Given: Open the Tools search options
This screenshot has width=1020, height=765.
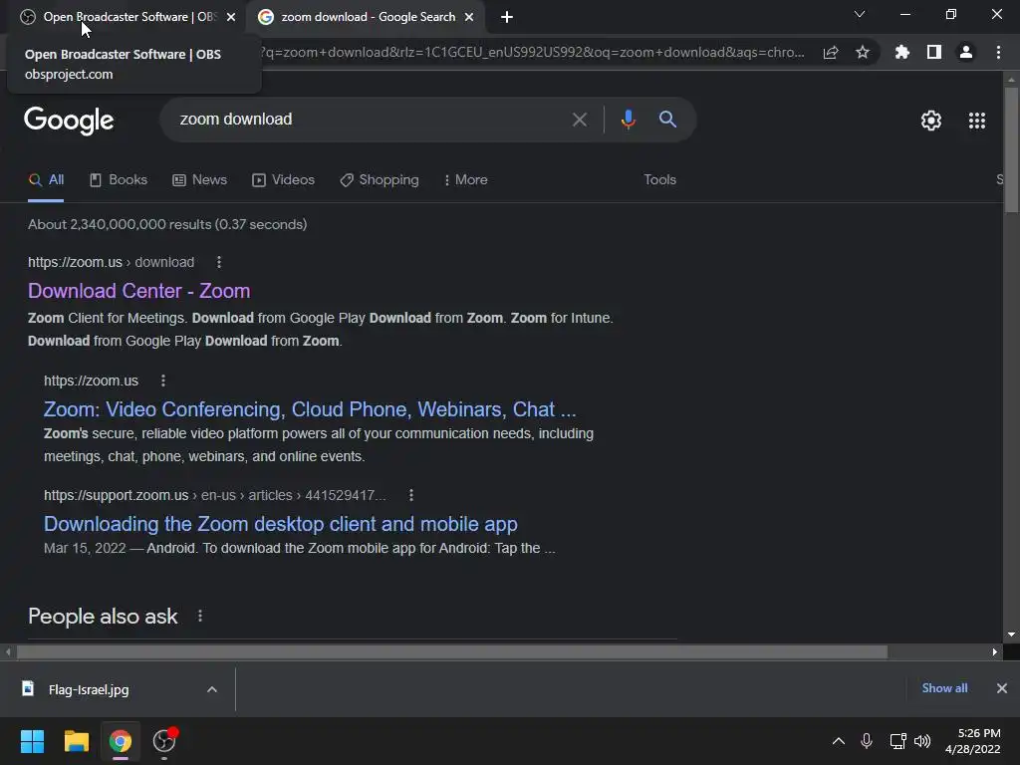Looking at the screenshot, I should [659, 180].
